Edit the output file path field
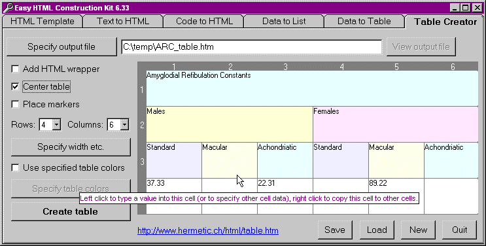Viewport: 486px width, 246px height. coord(252,47)
